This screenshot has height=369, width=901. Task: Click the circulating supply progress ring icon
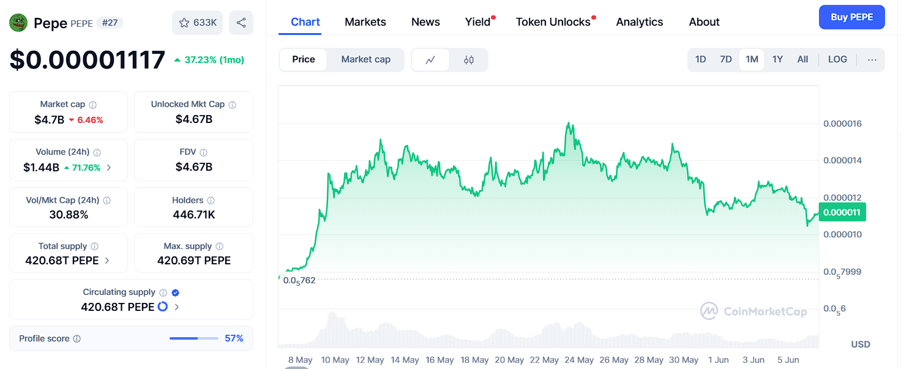[x=163, y=307]
